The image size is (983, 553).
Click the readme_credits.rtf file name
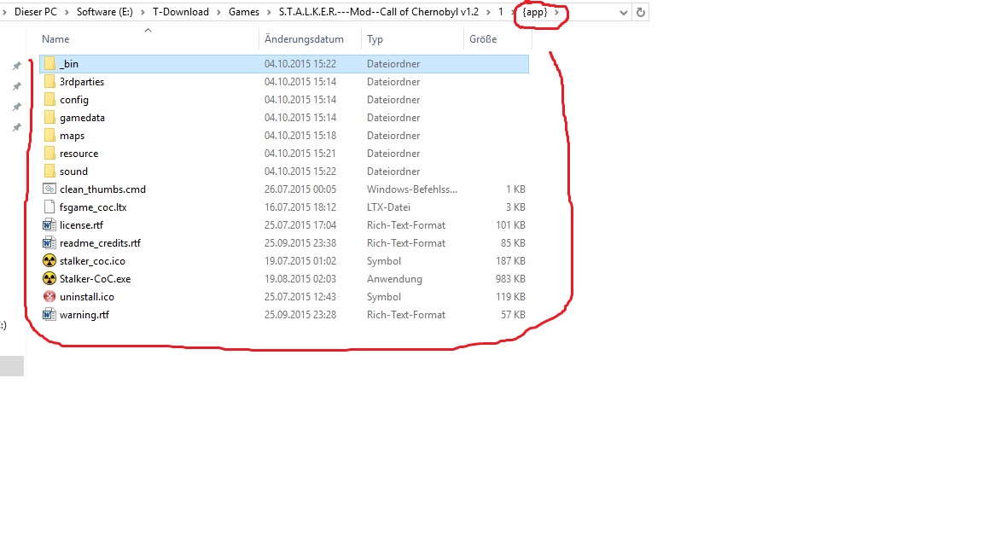[x=101, y=243]
